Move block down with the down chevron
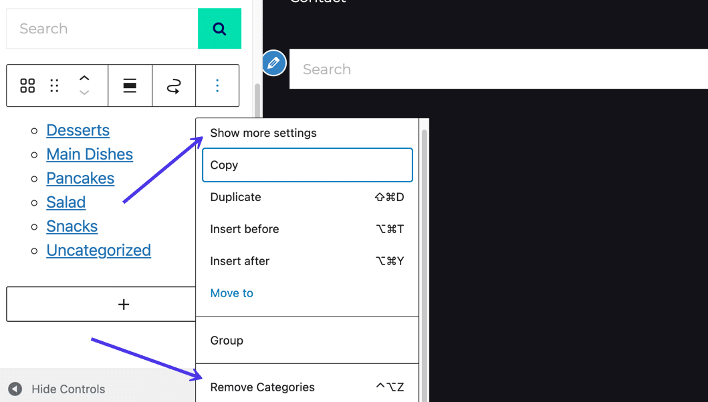This screenshot has height=402, width=708. click(84, 93)
